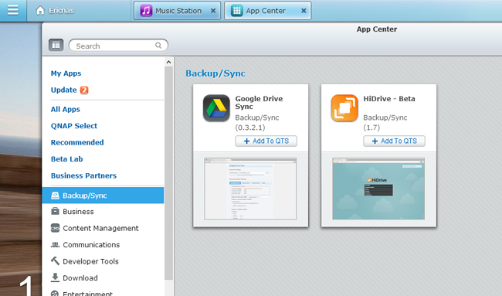View Google Drive Sync screenshot thumbnail
The width and height of the screenshot is (502, 296).
(x=250, y=189)
